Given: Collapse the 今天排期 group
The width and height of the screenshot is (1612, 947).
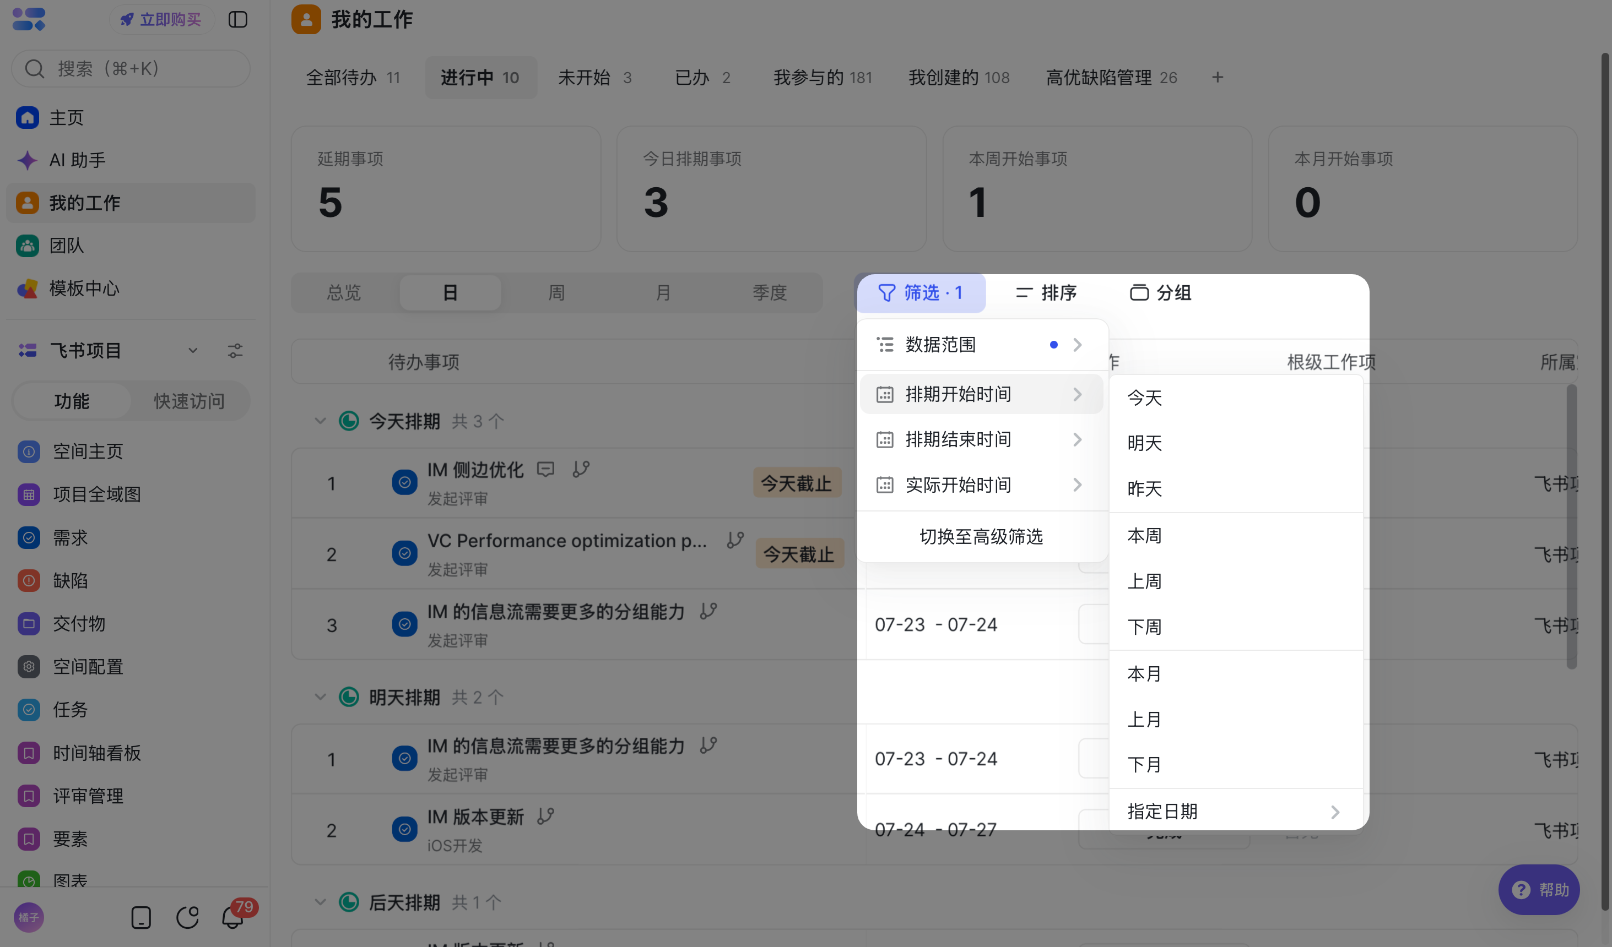Looking at the screenshot, I should click(321, 421).
